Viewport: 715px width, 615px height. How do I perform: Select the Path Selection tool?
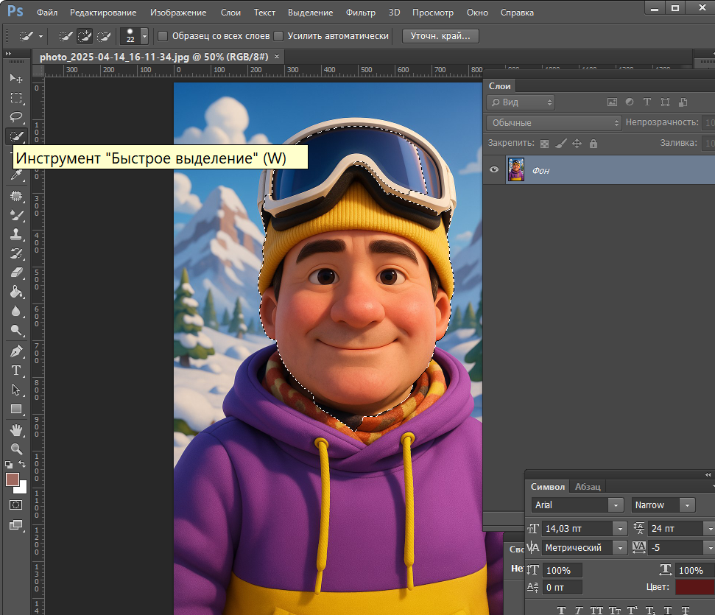pos(16,390)
